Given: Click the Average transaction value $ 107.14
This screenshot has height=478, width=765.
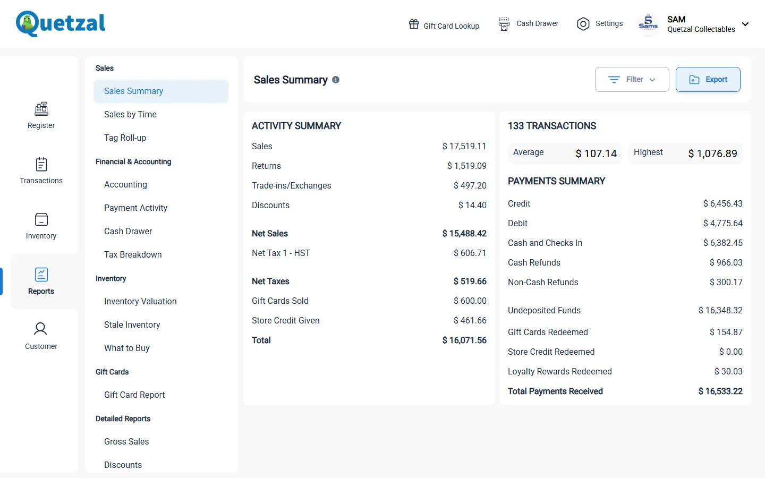Looking at the screenshot, I should [596, 153].
